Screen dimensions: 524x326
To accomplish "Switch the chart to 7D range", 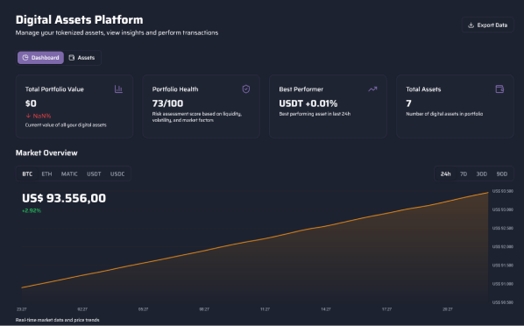I will coord(464,174).
